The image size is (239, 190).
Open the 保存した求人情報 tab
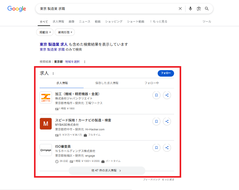[x=107, y=83]
